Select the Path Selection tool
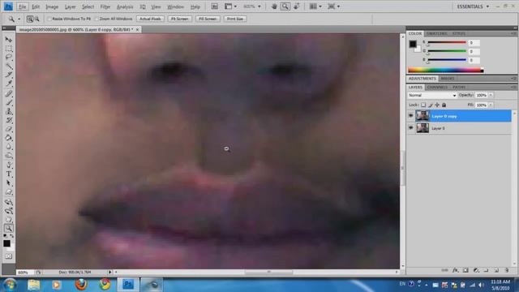Screen dimensions: 519x292 click(9, 183)
